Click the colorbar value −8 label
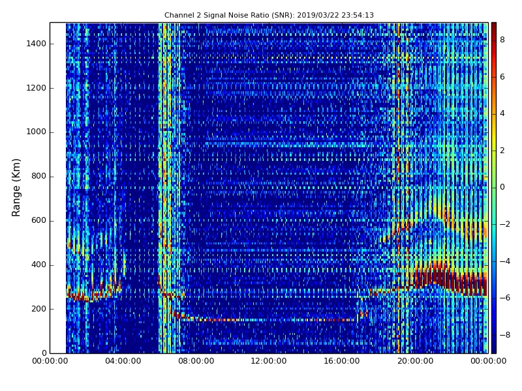 505,335
